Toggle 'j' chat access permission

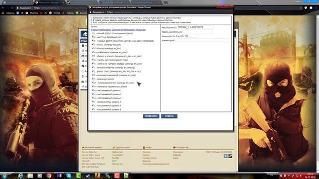pyautogui.click(x=93, y=71)
